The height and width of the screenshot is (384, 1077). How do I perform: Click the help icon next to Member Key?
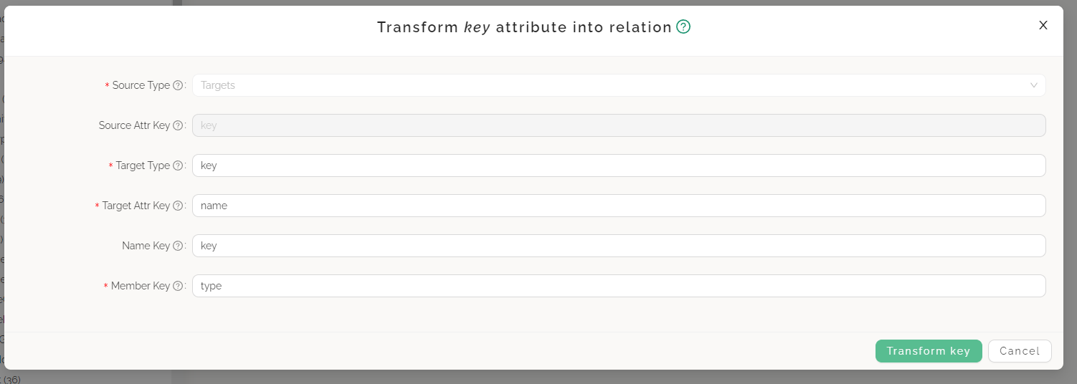pyautogui.click(x=178, y=286)
